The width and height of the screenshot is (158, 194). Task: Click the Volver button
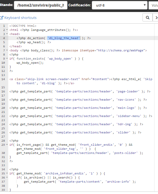pos(154,5)
